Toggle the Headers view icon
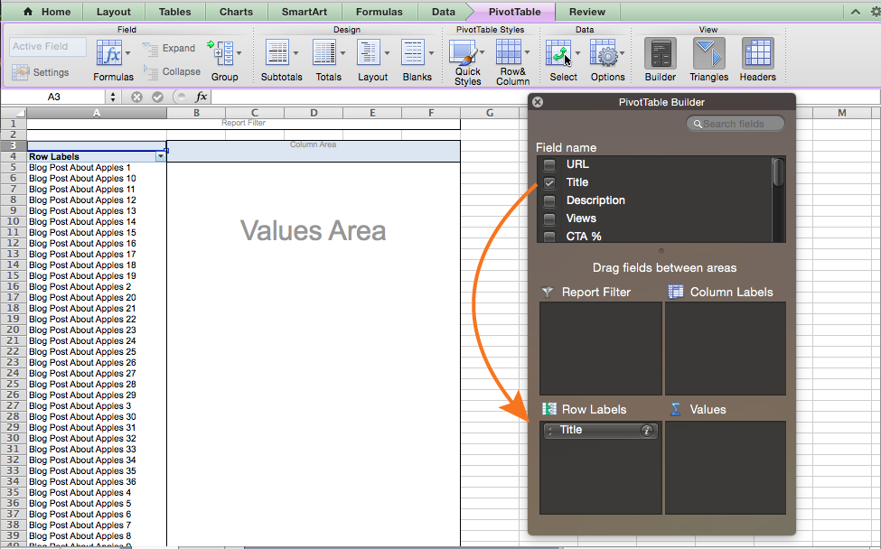Screen dimensions: 881x549 click(x=757, y=54)
